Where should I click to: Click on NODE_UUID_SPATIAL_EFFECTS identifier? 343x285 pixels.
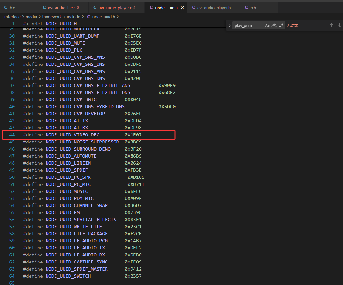(81, 220)
